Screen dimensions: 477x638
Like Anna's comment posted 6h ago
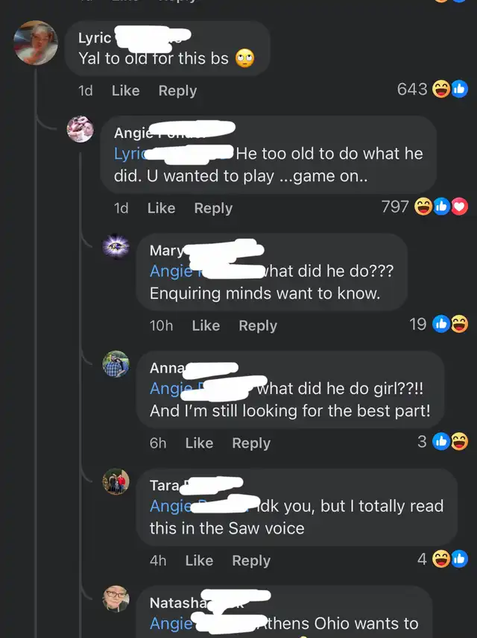[199, 443]
